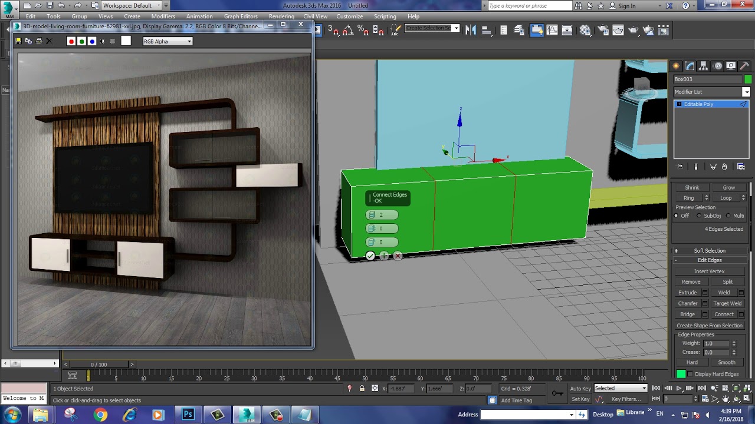Open the Customize menu

pyautogui.click(x=350, y=16)
